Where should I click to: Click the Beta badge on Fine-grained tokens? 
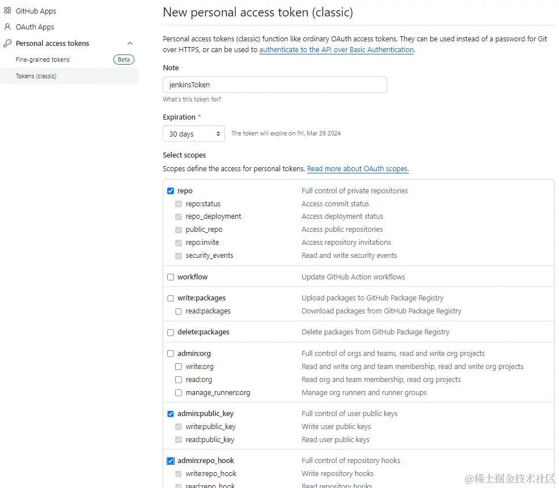[x=124, y=60]
